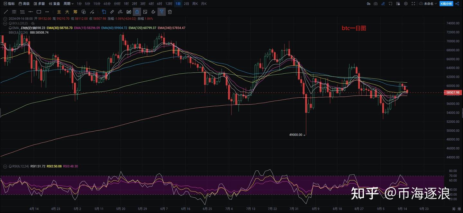Click the blue copy drawings icon

(104, 12)
